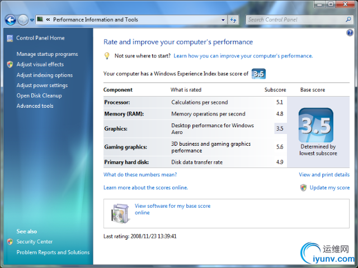Screen dimensions: 358x268
Task: Click Primary hard disk subscore 4.9
Action: (x=280, y=162)
